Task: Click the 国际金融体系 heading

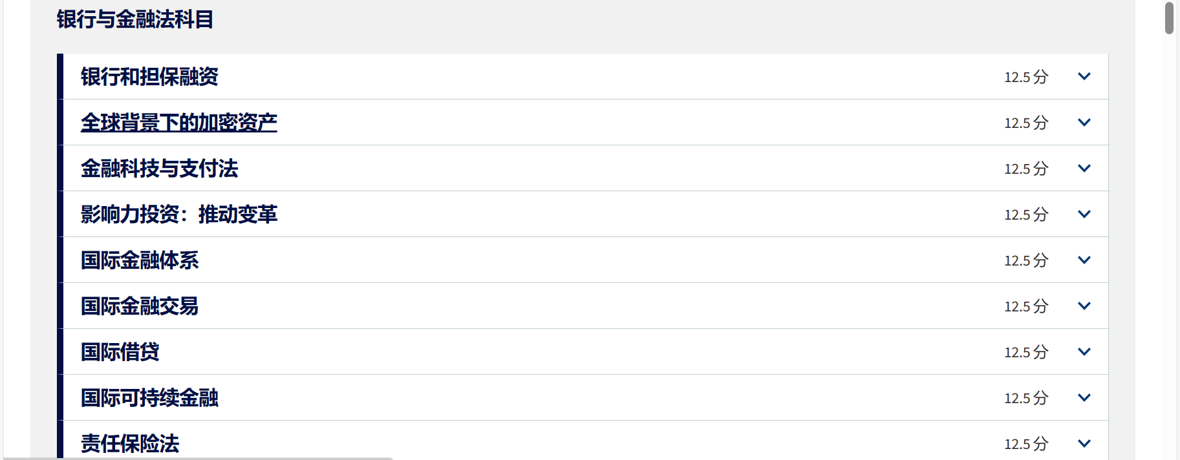Action: point(140,260)
